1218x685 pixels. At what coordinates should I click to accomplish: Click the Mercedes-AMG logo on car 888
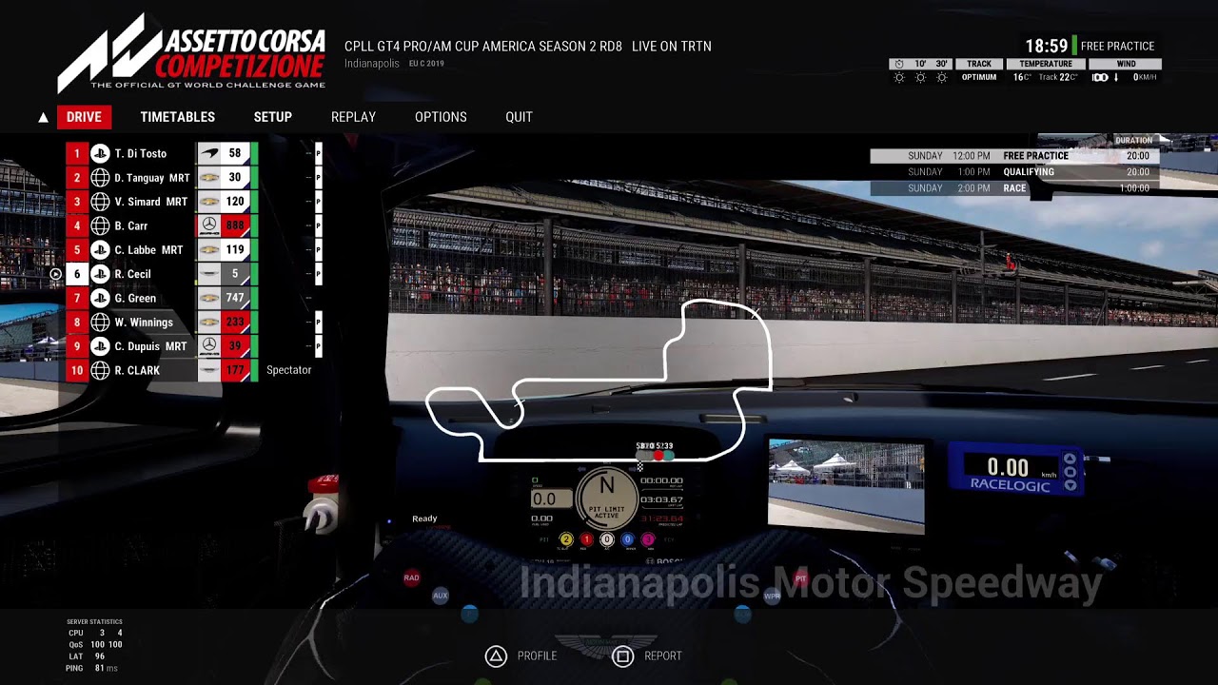point(209,225)
